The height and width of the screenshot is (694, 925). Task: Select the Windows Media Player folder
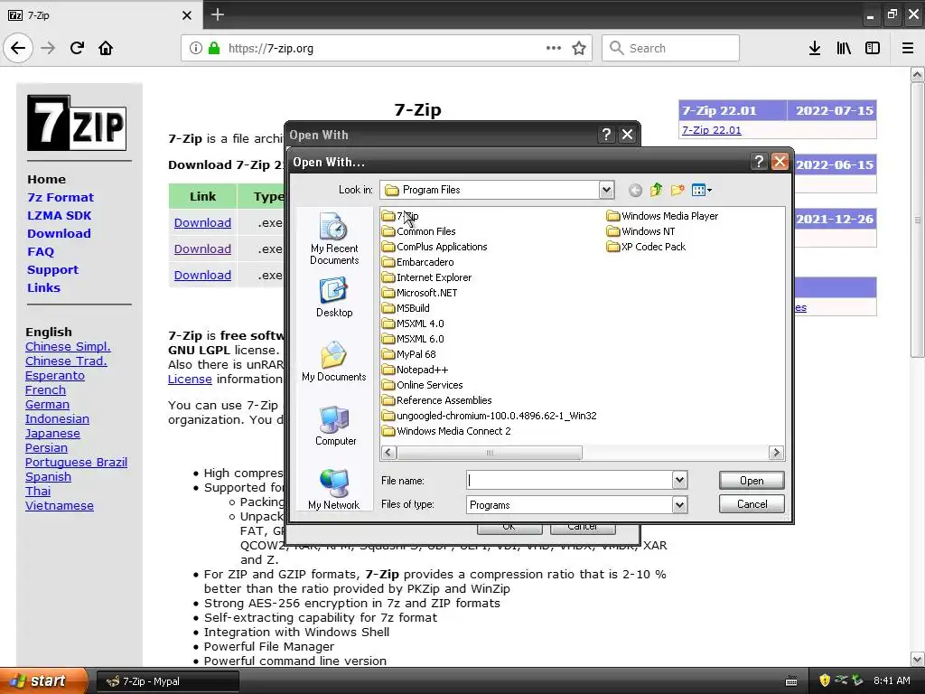[x=662, y=216]
